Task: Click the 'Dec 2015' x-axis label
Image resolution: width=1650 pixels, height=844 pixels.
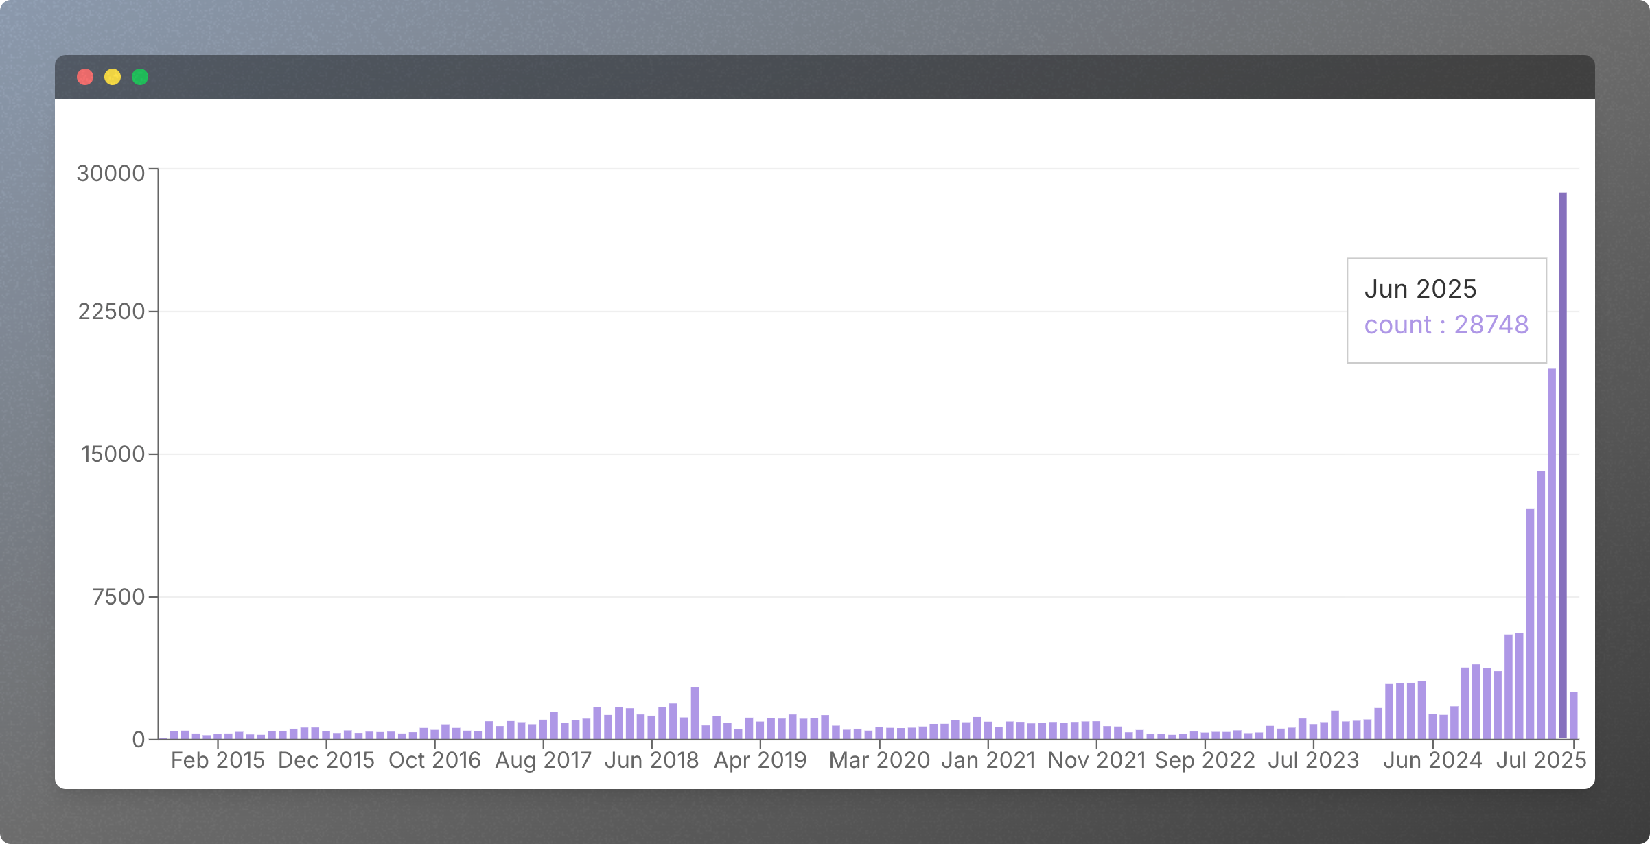Action: click(326, 760)
